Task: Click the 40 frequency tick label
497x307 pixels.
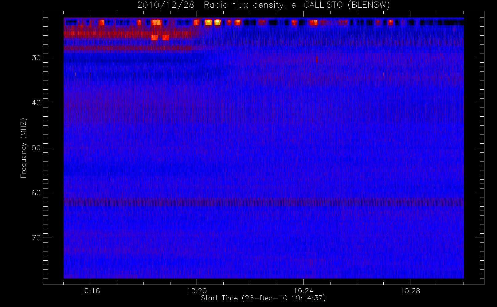Action: pos(36,103)
